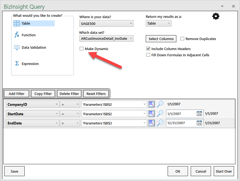Click the cell picker icon for EndDate
This screenshot has width=240, height=181.
(x=151, y=123)
